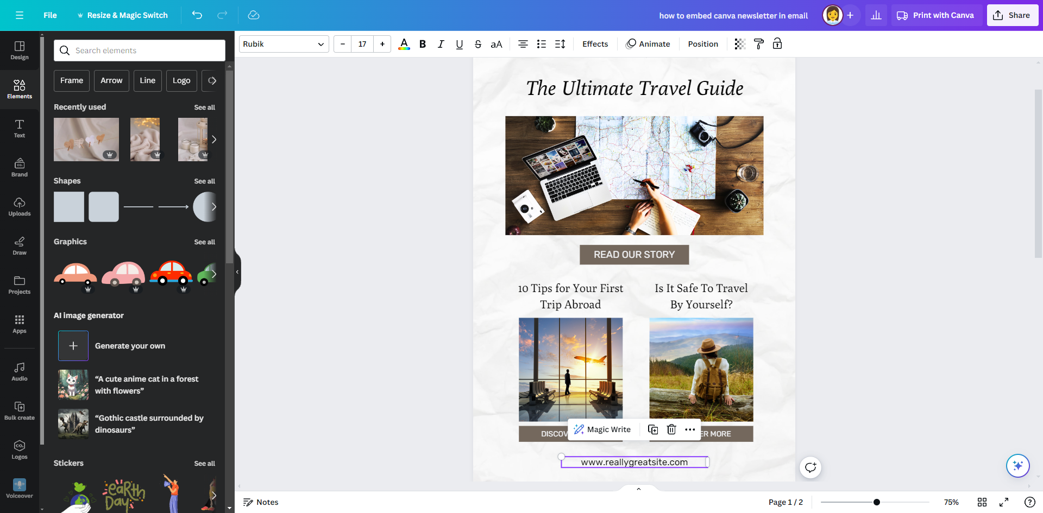Open the Voiceover app
The height and width of the screenshot is (513, 1043).
[x=20, y=489]
